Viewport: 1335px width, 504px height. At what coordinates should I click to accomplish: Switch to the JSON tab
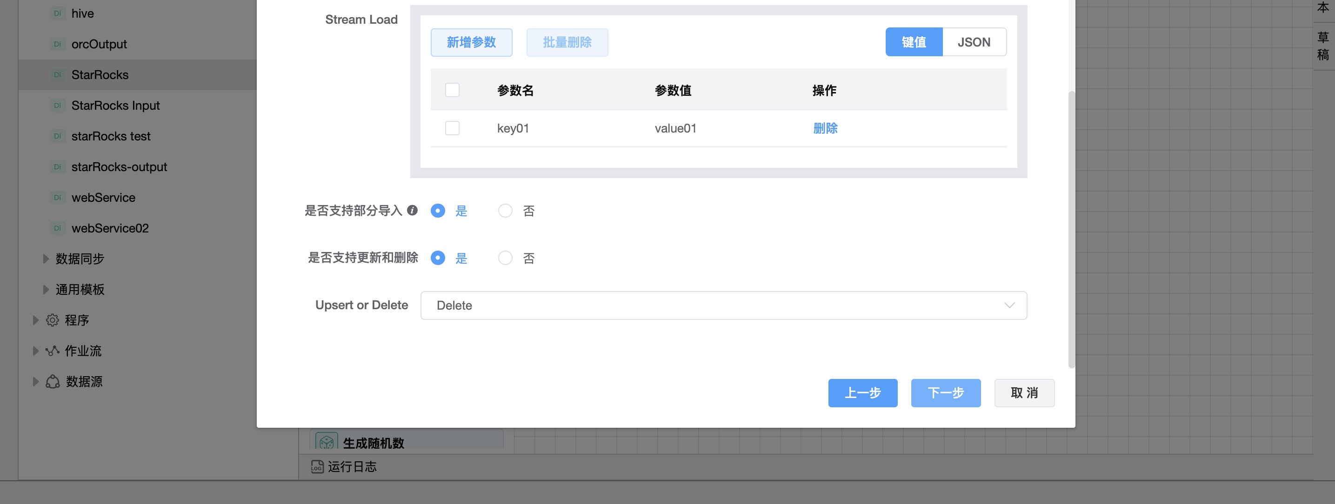click(973, 42)
